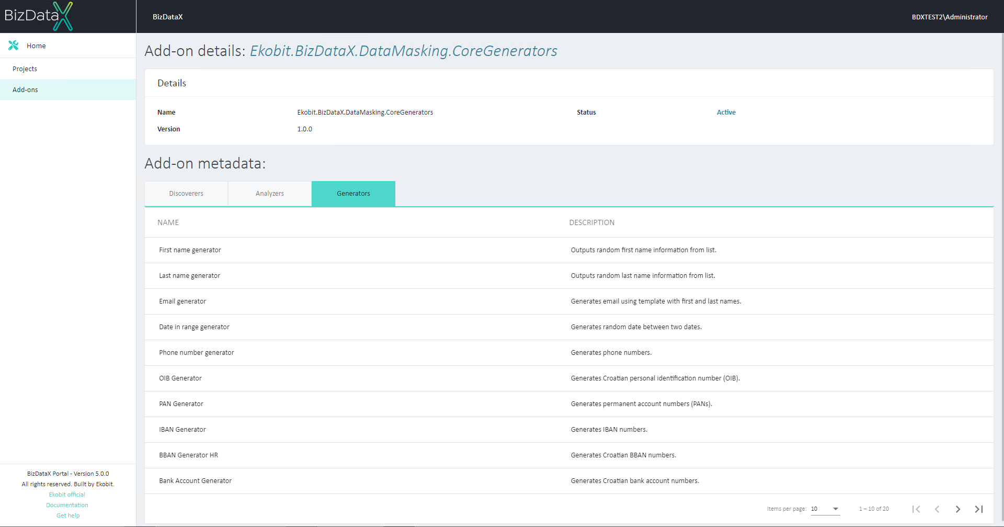Screen dimensions: 1004x527
Task: Click the version value 1.0.0
Action: [305, 129]
